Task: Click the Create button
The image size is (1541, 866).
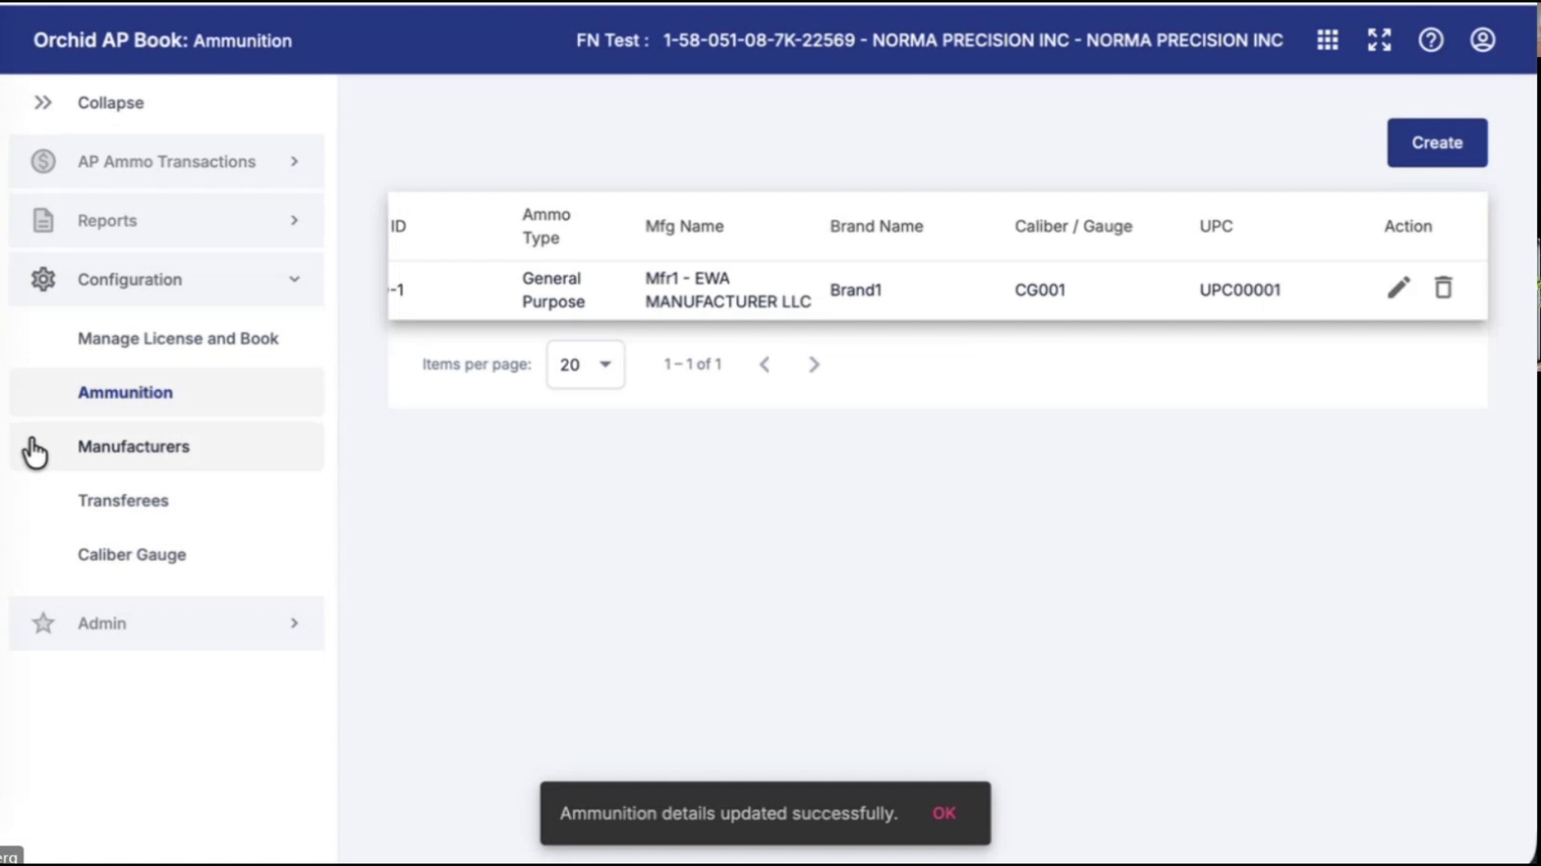Action: [1437, 142]
